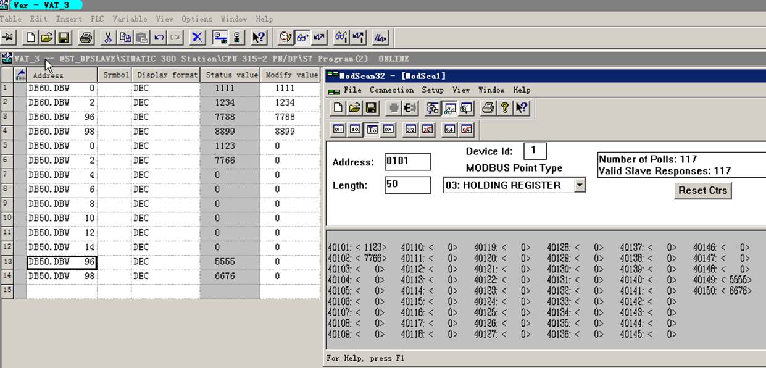Click the Display format column header
766x368 pixels.
tap(165, 75)
